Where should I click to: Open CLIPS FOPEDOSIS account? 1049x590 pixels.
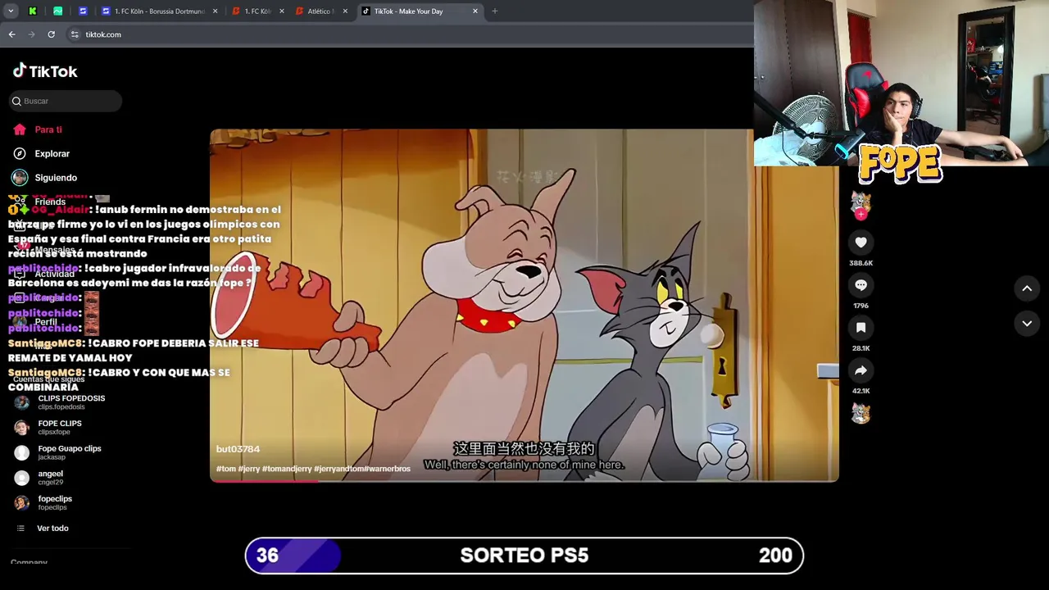71,402
